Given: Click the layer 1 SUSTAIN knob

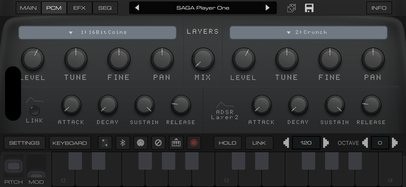Looking at the screenshot, I should pyautogui.click(x=144, y=105).
